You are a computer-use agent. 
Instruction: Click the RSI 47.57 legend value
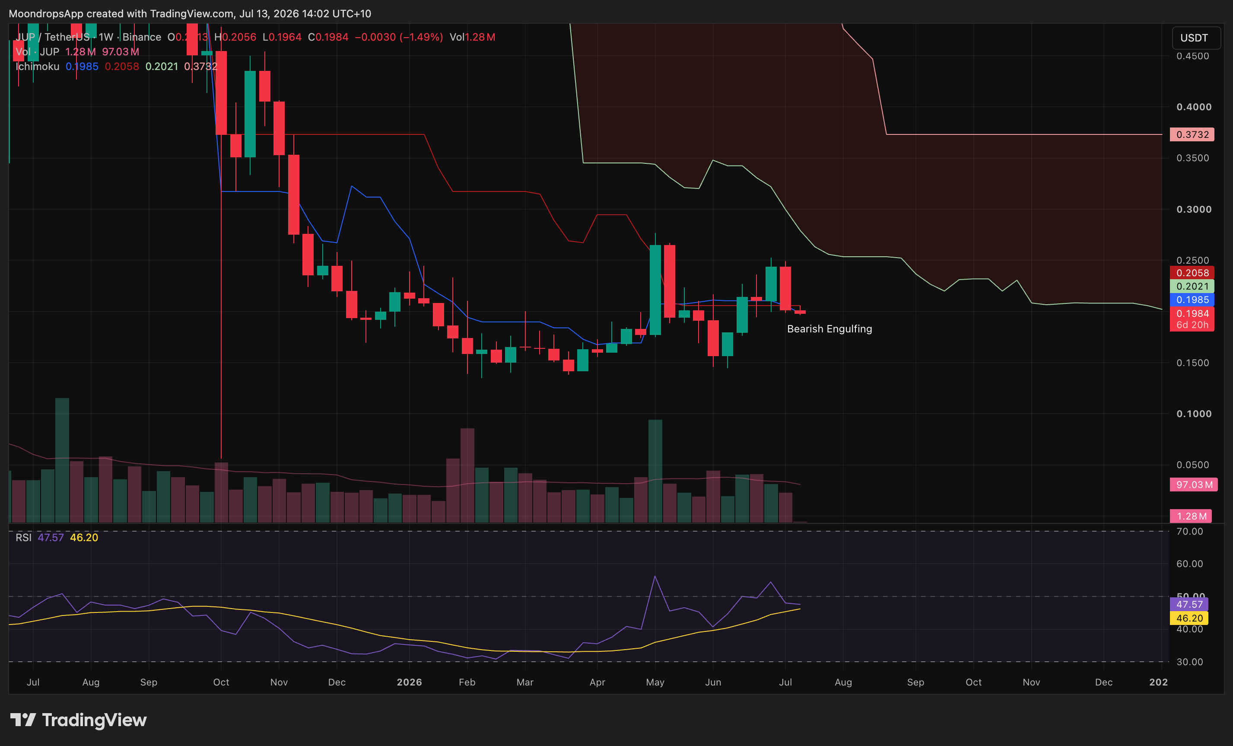point(51,538)
